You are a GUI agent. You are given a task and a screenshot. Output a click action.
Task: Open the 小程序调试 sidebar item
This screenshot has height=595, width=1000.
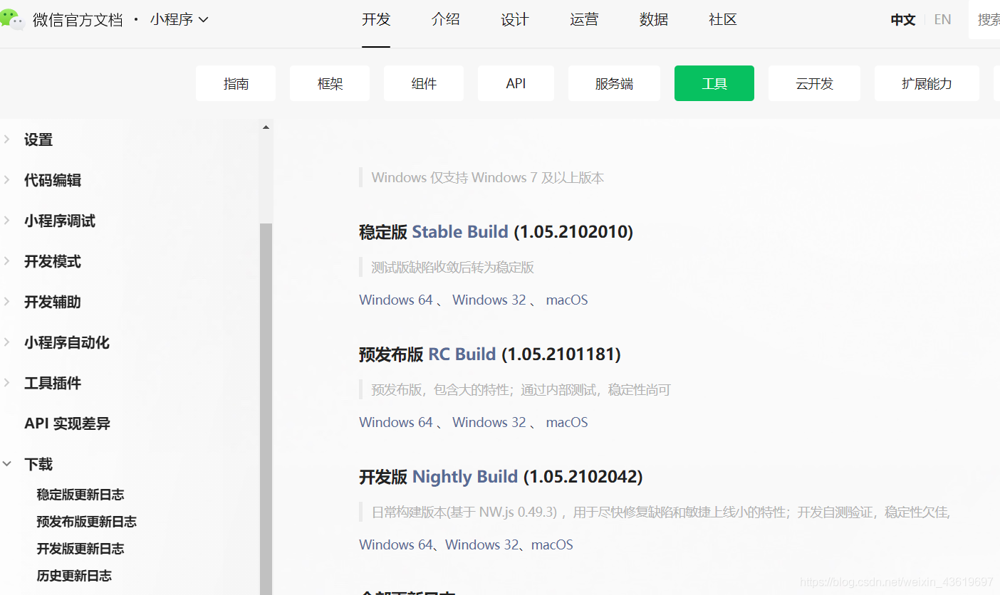coord(60,221)
